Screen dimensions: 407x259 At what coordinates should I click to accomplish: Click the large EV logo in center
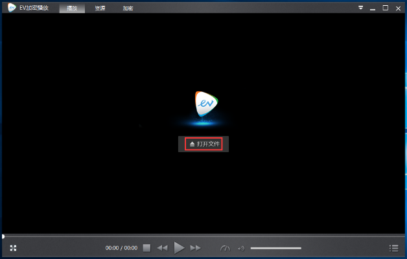206,104
